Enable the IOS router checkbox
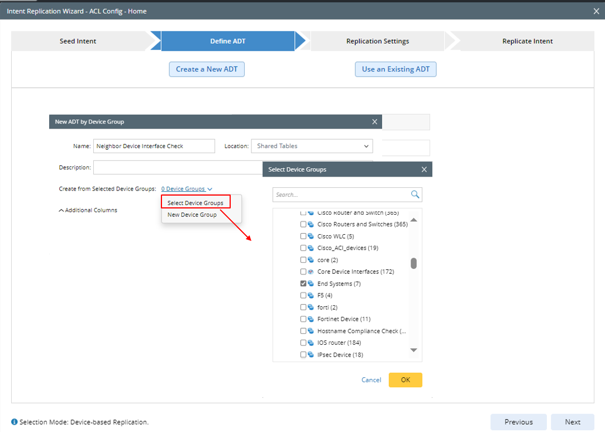The image size is (605, 432). click(x=303, y=343)
